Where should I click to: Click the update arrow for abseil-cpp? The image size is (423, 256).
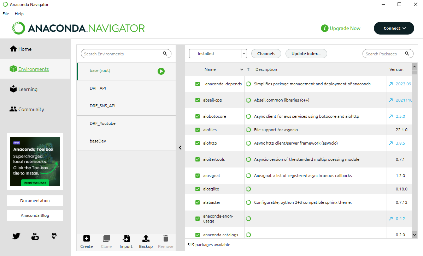(x=390, y=100)
